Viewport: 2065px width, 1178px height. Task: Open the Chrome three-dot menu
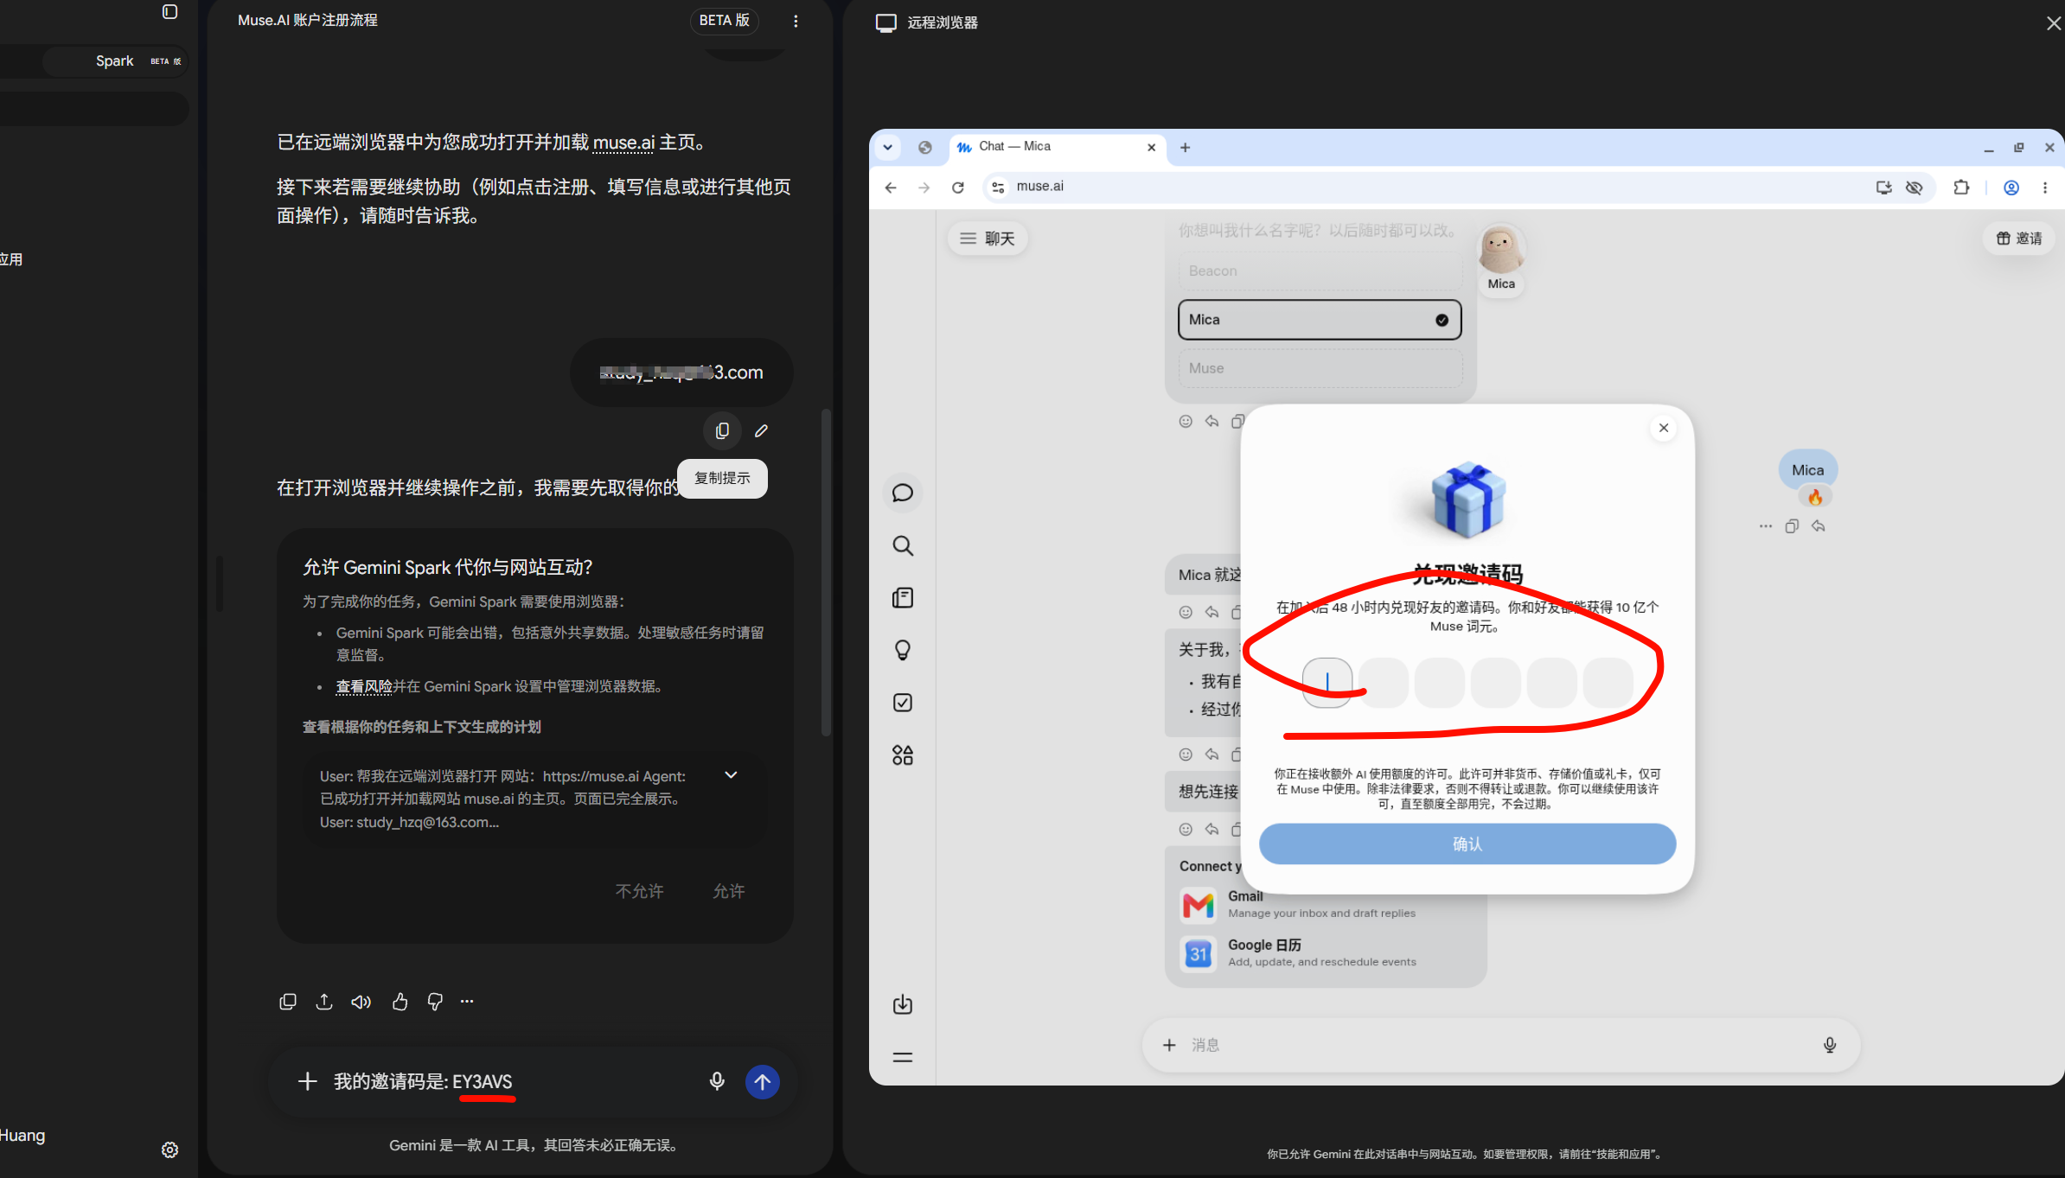[x=2045, y=187]
